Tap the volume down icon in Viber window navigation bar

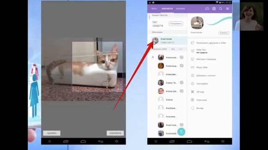click(x=156, y=141)
